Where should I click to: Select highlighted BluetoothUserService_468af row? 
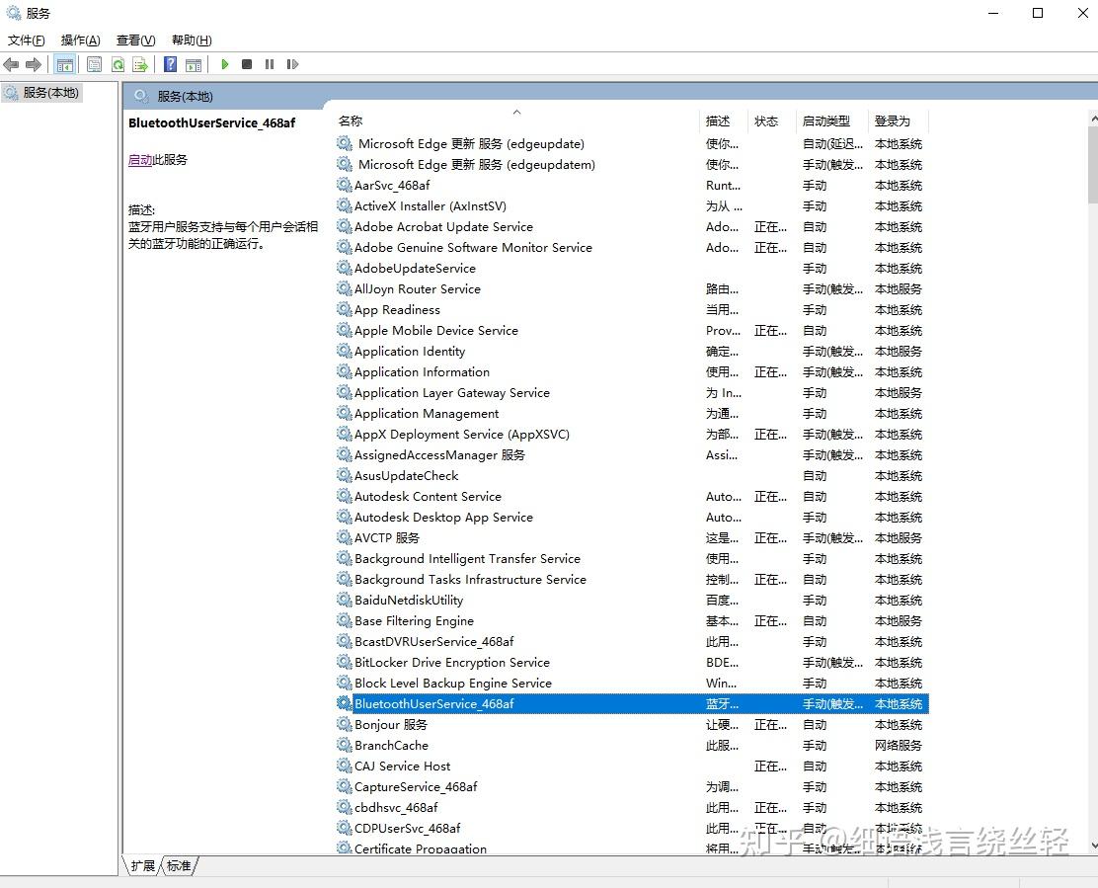[632, 704]
